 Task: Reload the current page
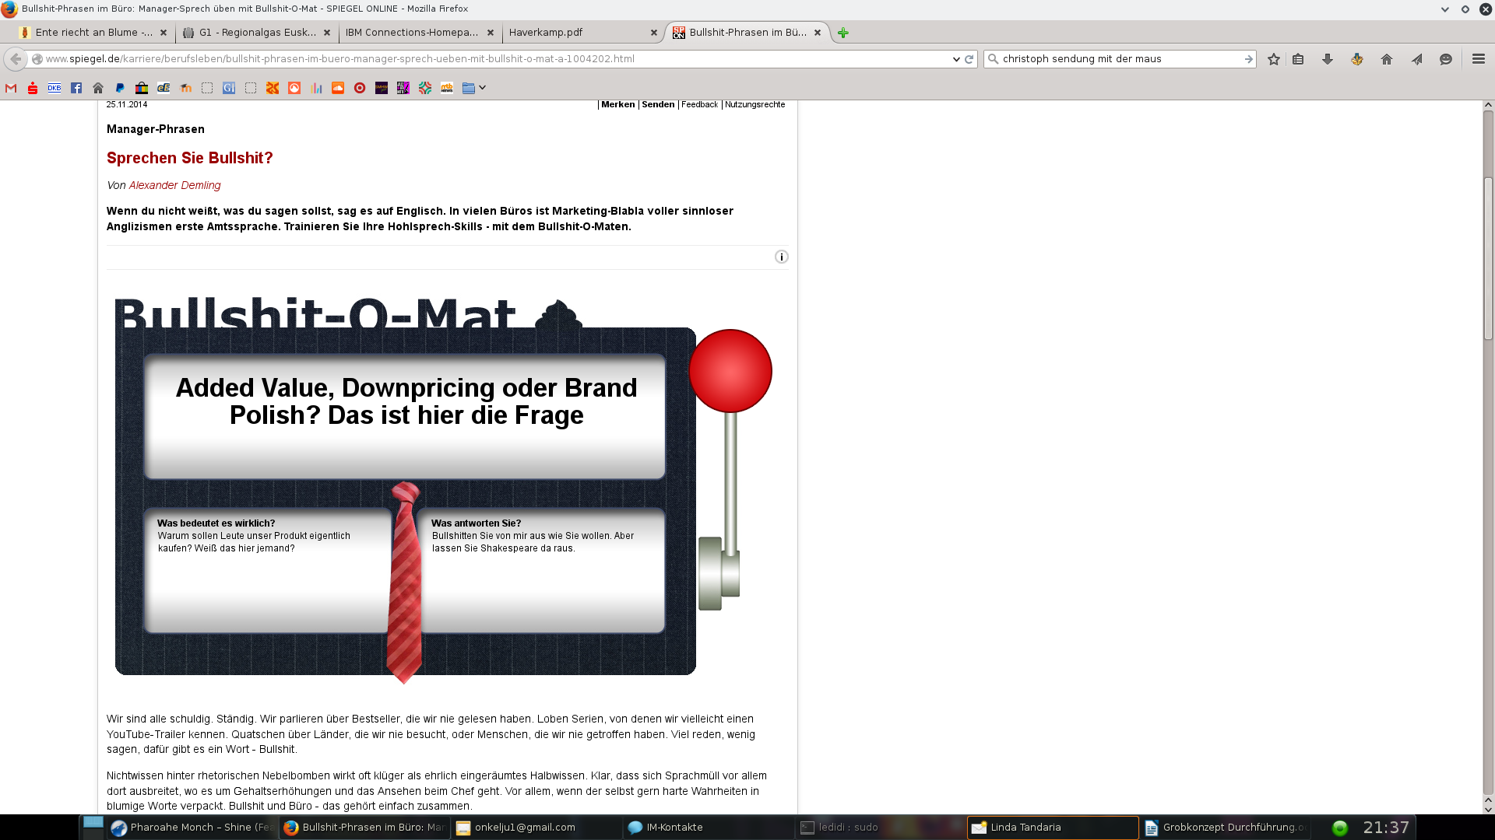click(969, 59)
